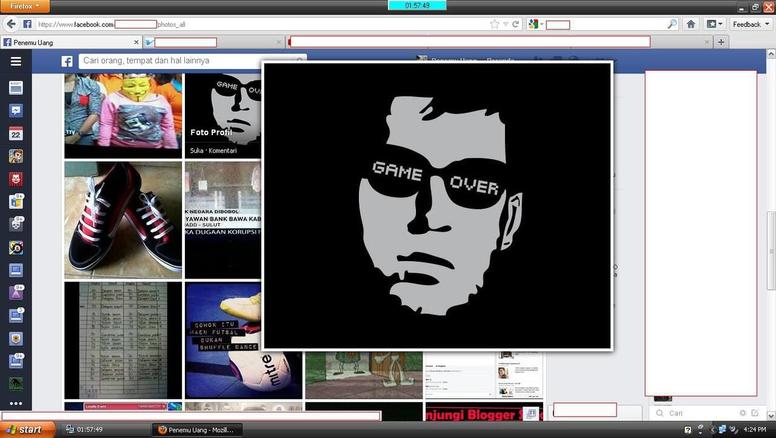Go to Firefox Home page icon
This screenshot has height=438, width=776.
coord(691,24)
